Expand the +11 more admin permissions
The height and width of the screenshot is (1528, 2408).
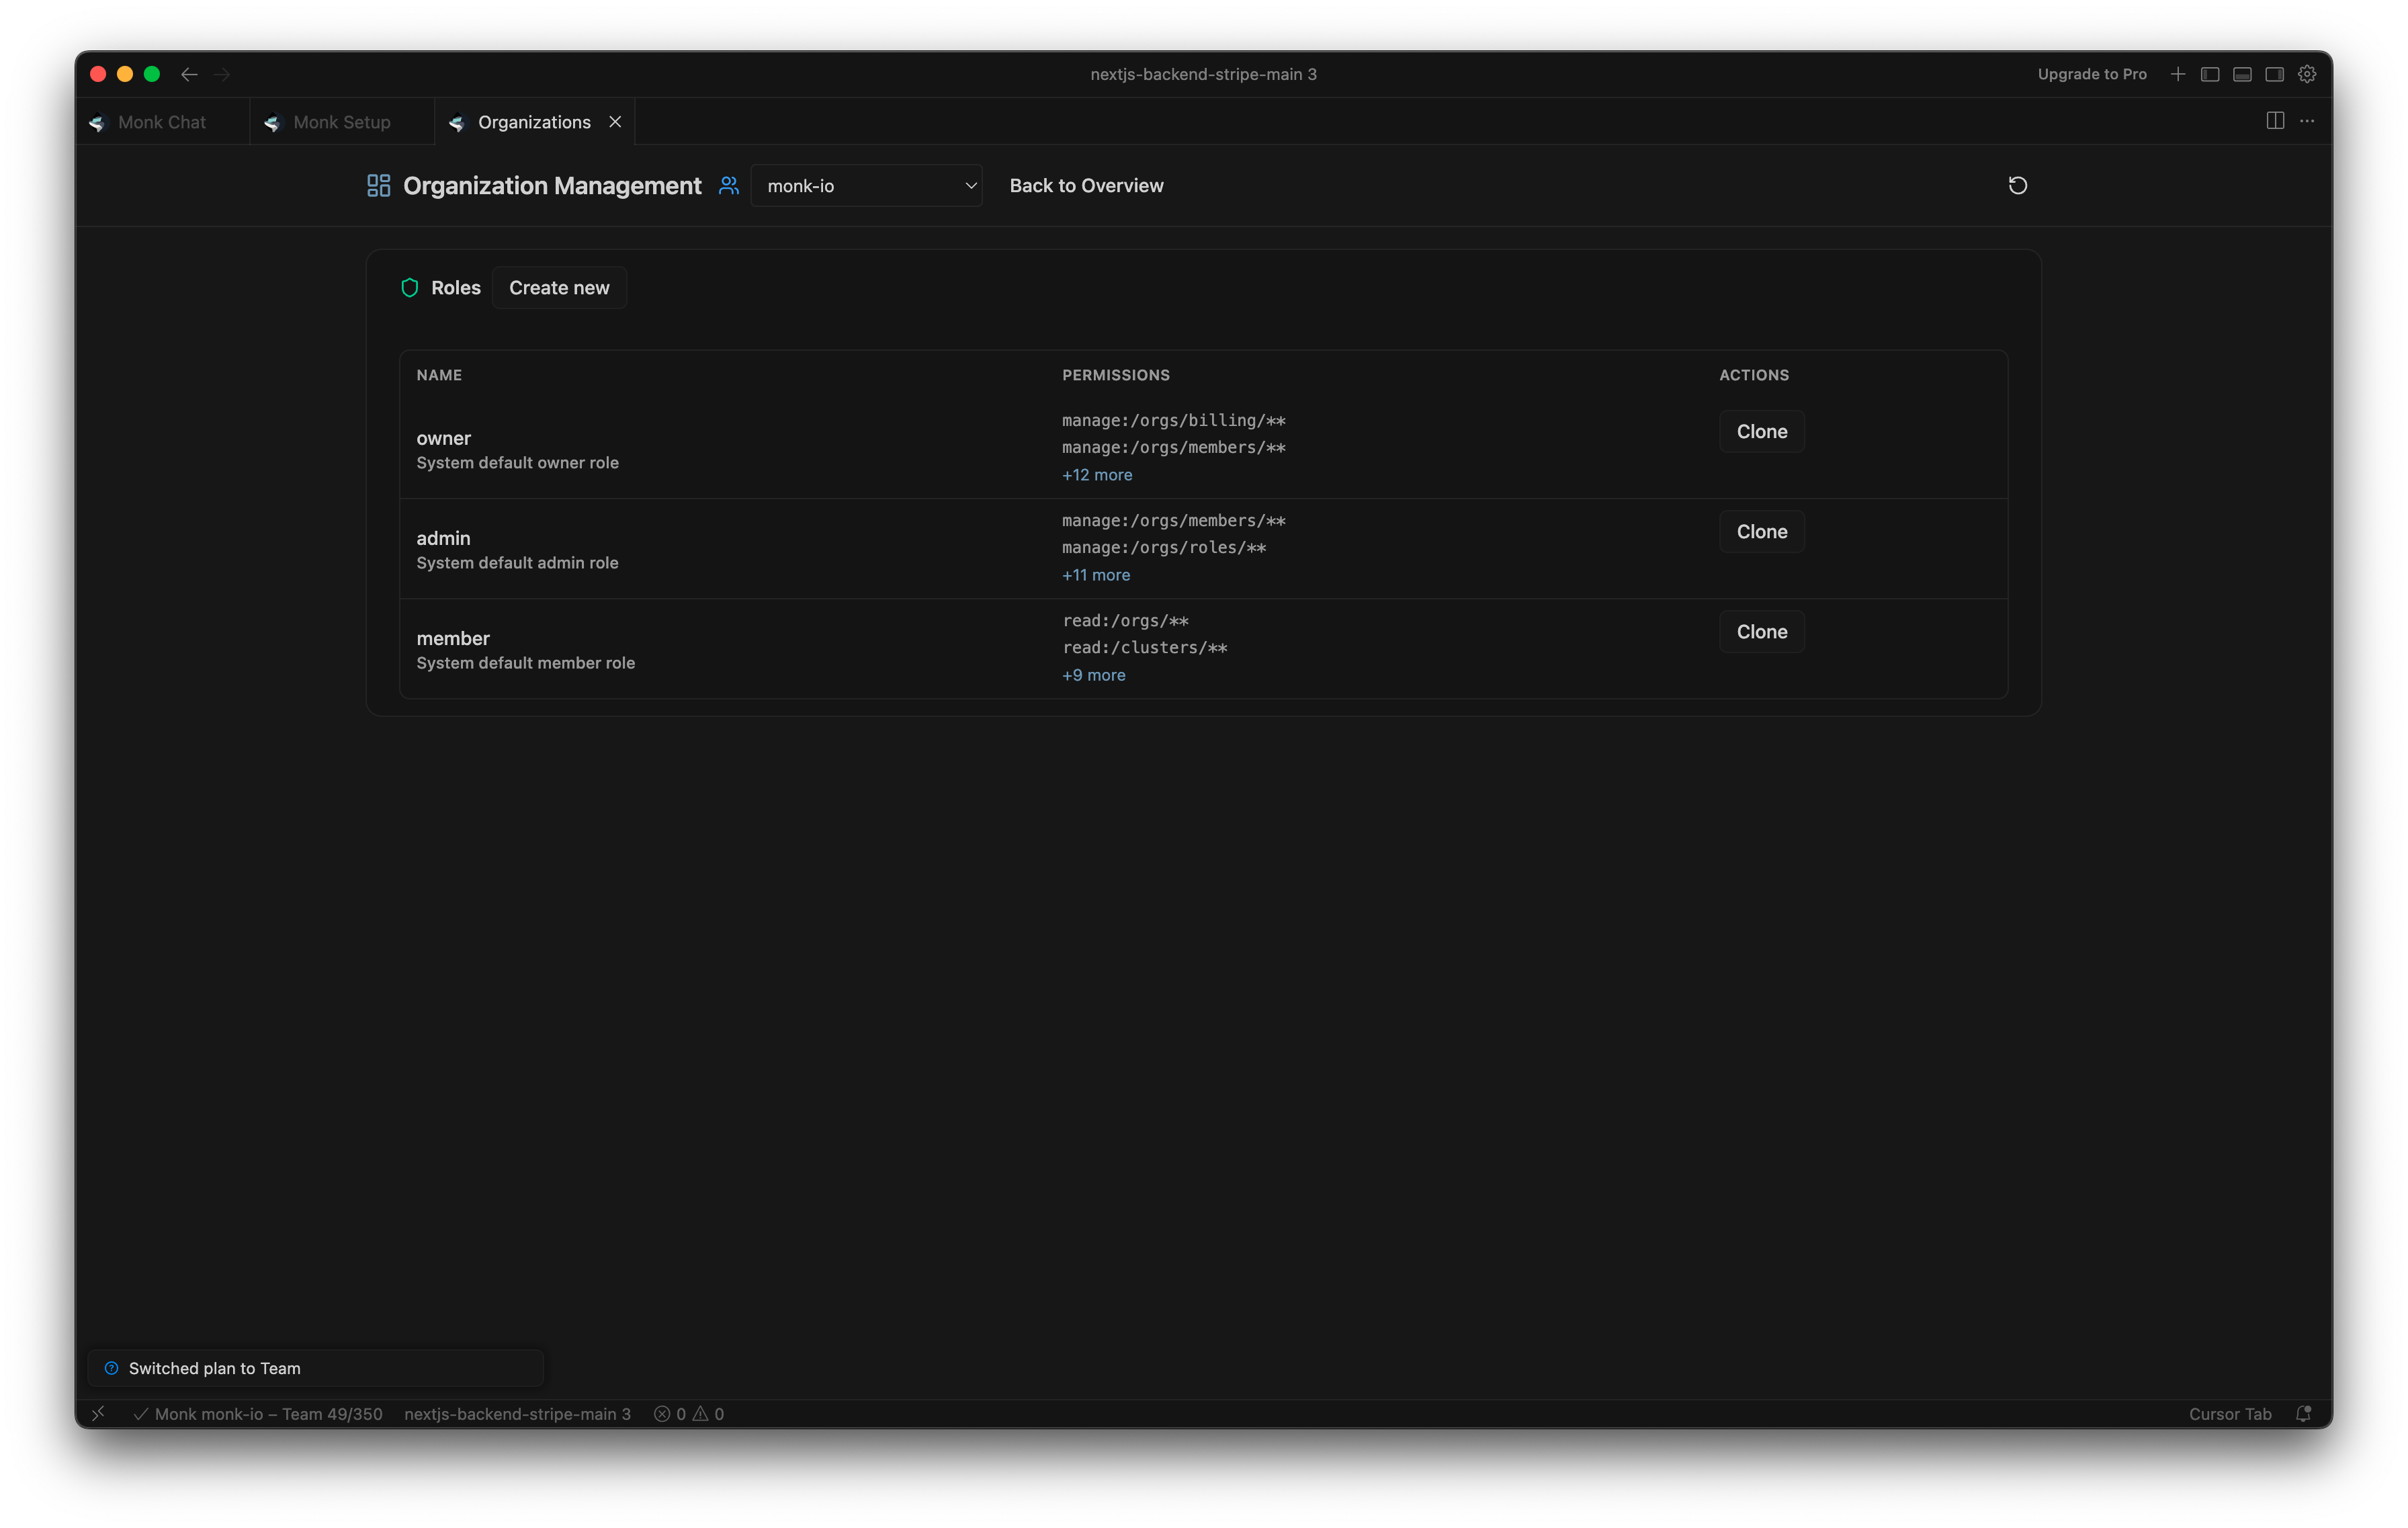[1096, 575]
